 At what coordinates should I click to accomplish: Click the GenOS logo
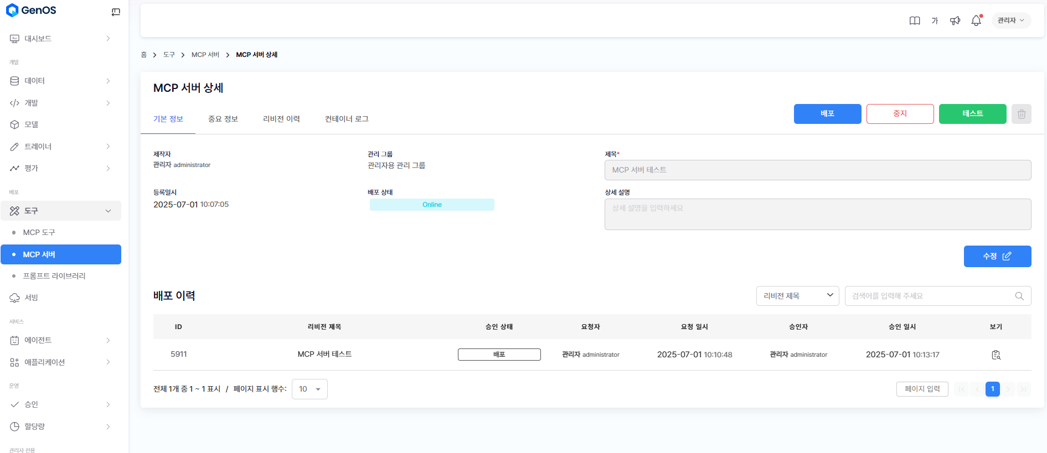pos(31,11)
